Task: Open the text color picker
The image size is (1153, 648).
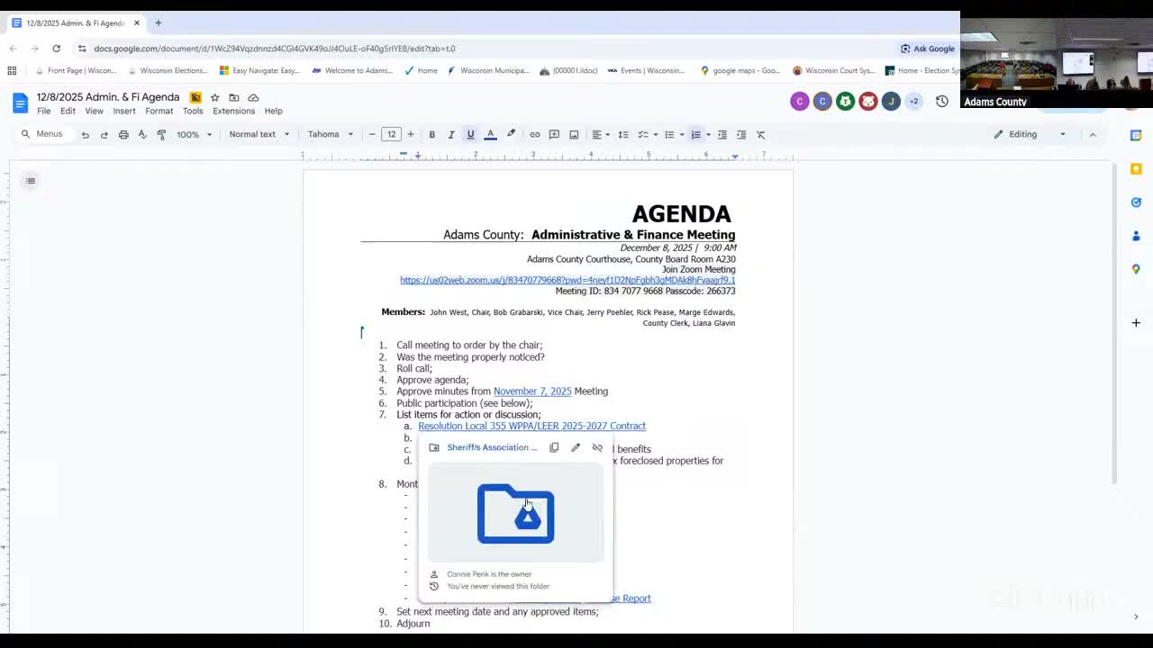Action: tap(490, 135)
